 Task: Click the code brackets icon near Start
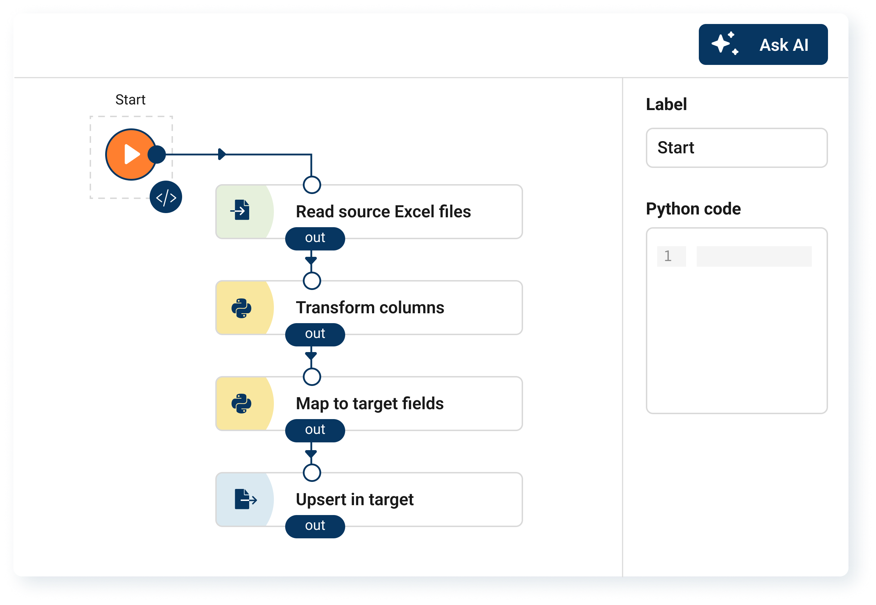[166, 197]
